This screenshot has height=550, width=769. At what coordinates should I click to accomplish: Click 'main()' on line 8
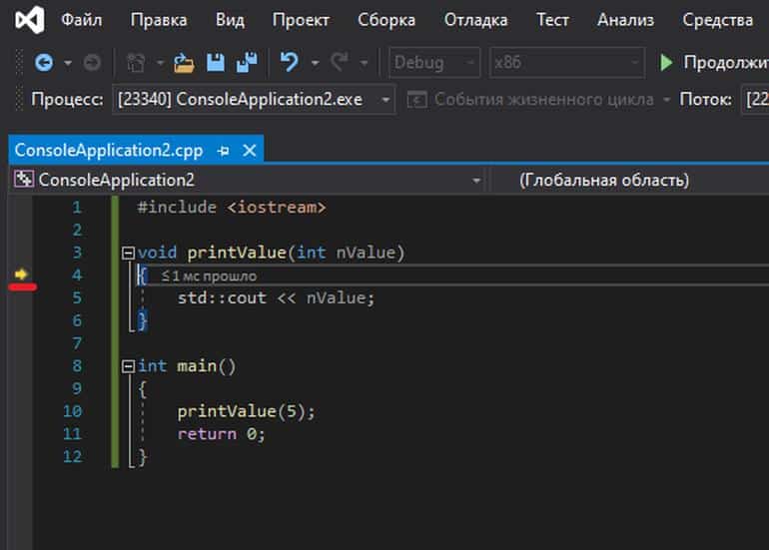[207, 366]
